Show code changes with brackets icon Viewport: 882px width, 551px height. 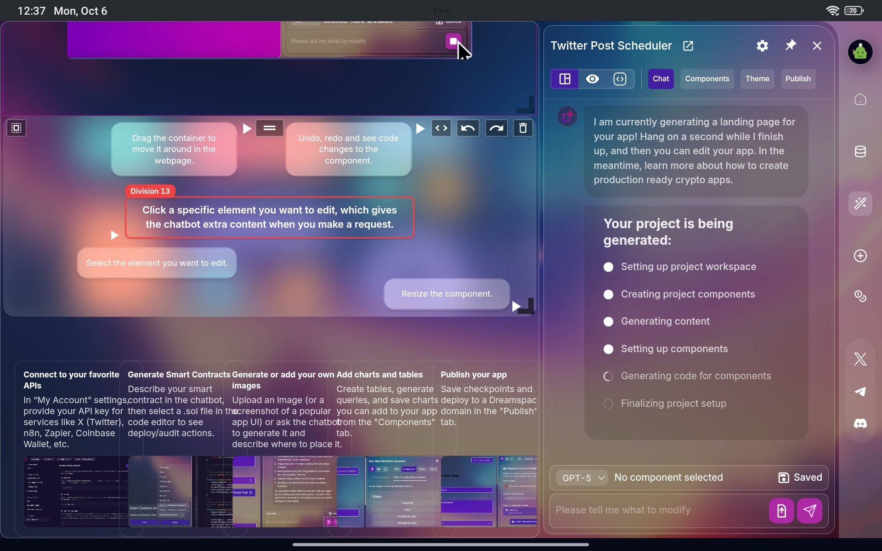[x=441, y=128]
